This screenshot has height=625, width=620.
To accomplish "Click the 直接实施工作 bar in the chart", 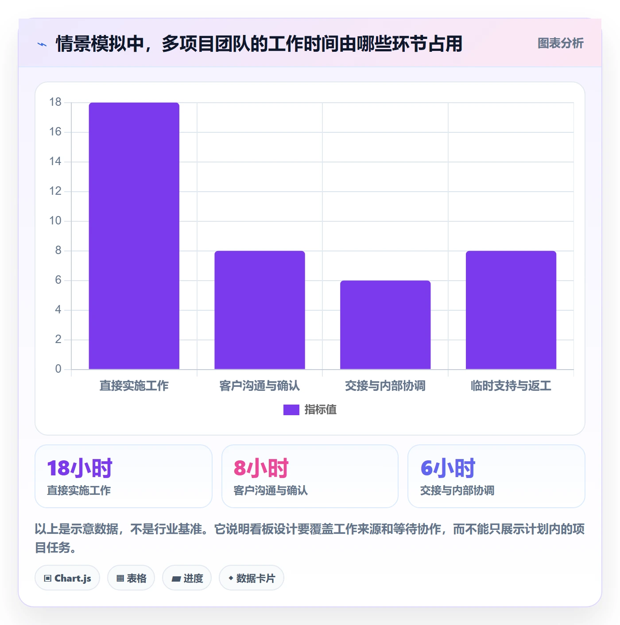I will (x=134, y=236).
